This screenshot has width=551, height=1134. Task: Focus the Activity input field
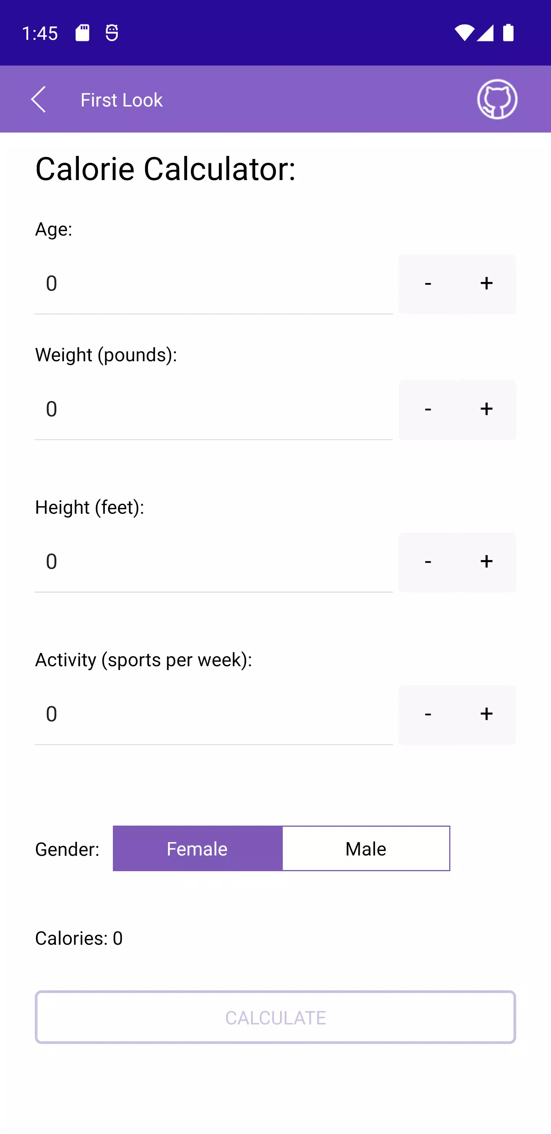click(x=214, y=714)
